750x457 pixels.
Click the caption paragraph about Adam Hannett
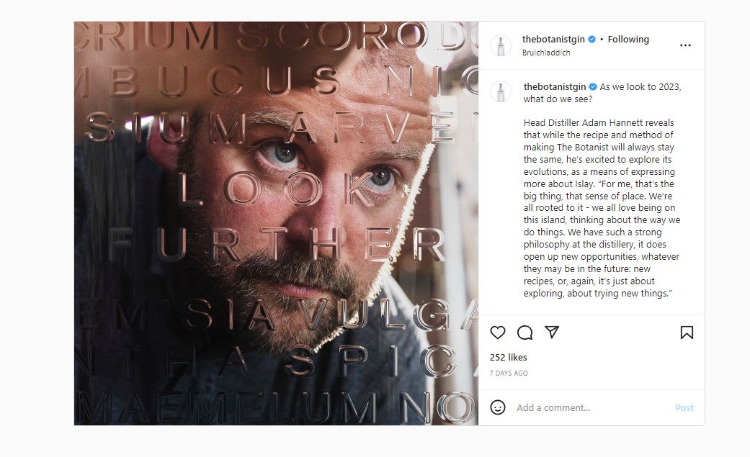(x=602, y=208)
